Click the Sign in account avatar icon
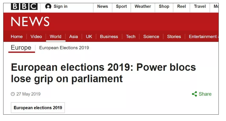226x121 pixels. pos(48,6)
